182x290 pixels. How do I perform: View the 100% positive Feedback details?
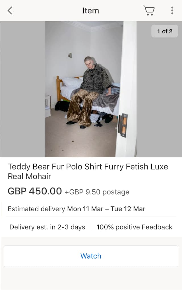[134, 227]
